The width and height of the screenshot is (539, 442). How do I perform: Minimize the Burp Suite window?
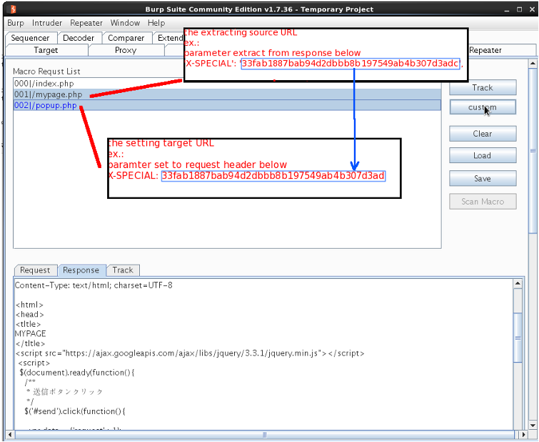(507, 9)
